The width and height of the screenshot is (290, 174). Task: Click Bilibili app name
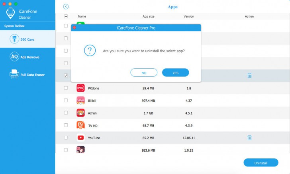pos(92,101)
